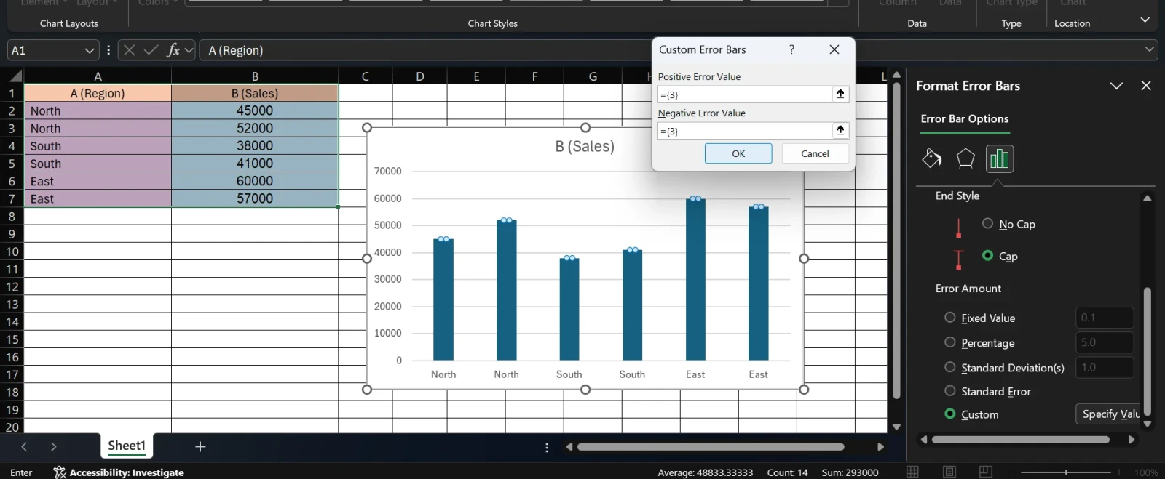
Task: Choose Percentage error amount
Action: [950, 342]
